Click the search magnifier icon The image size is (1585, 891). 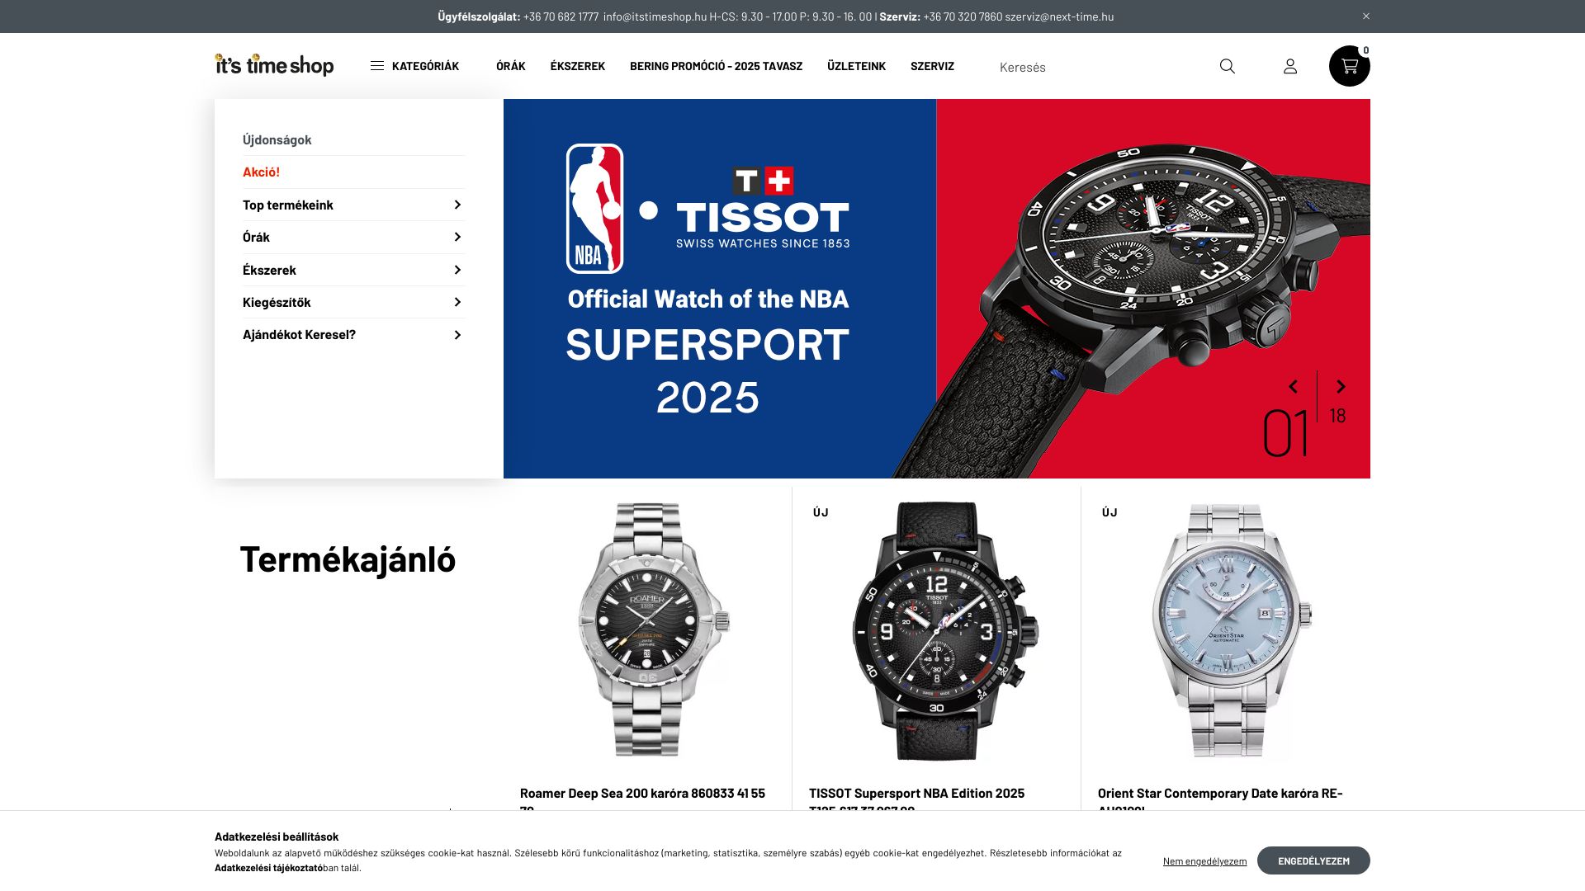tap(1227, 66)
